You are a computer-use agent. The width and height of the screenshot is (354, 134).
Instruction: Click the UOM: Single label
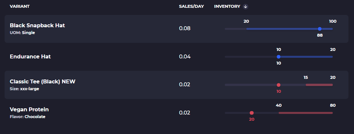22,33
